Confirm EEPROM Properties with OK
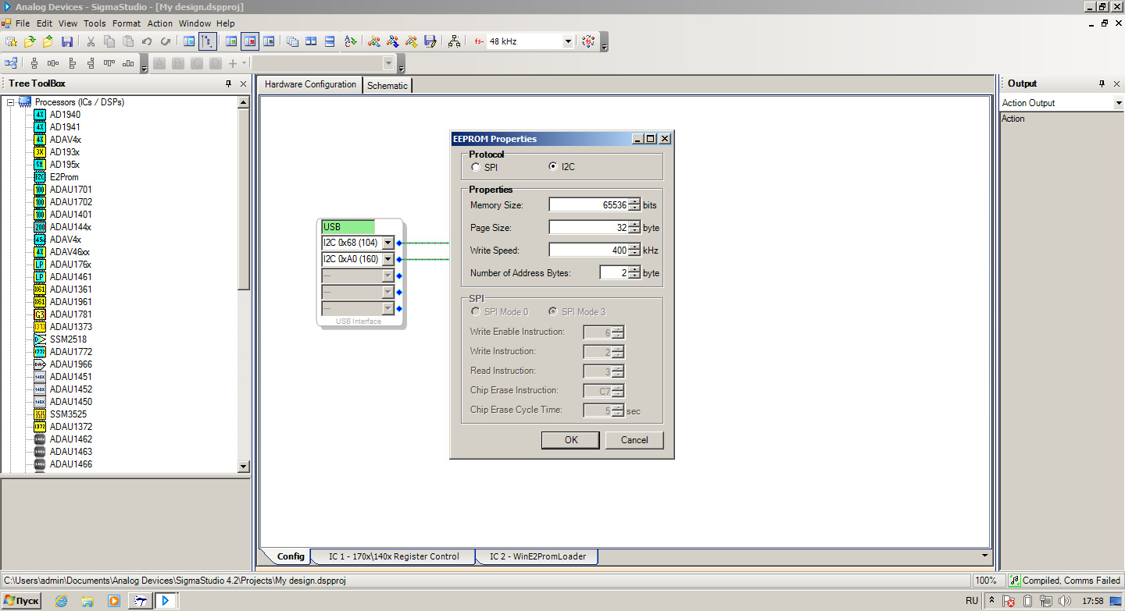Viewport: 1125px width, 611px height. coord(571,440)
